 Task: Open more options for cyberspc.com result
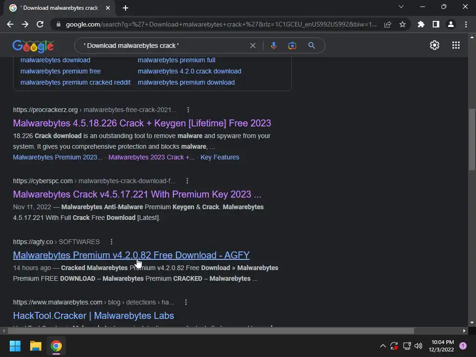pos(187,181)
